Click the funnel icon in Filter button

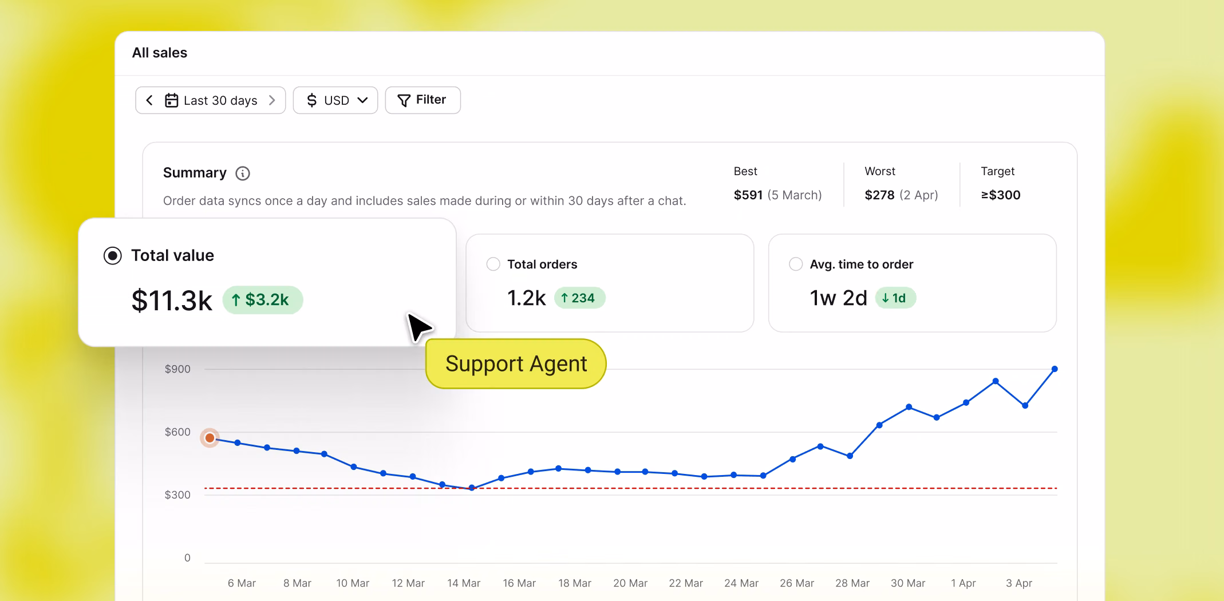404,100
